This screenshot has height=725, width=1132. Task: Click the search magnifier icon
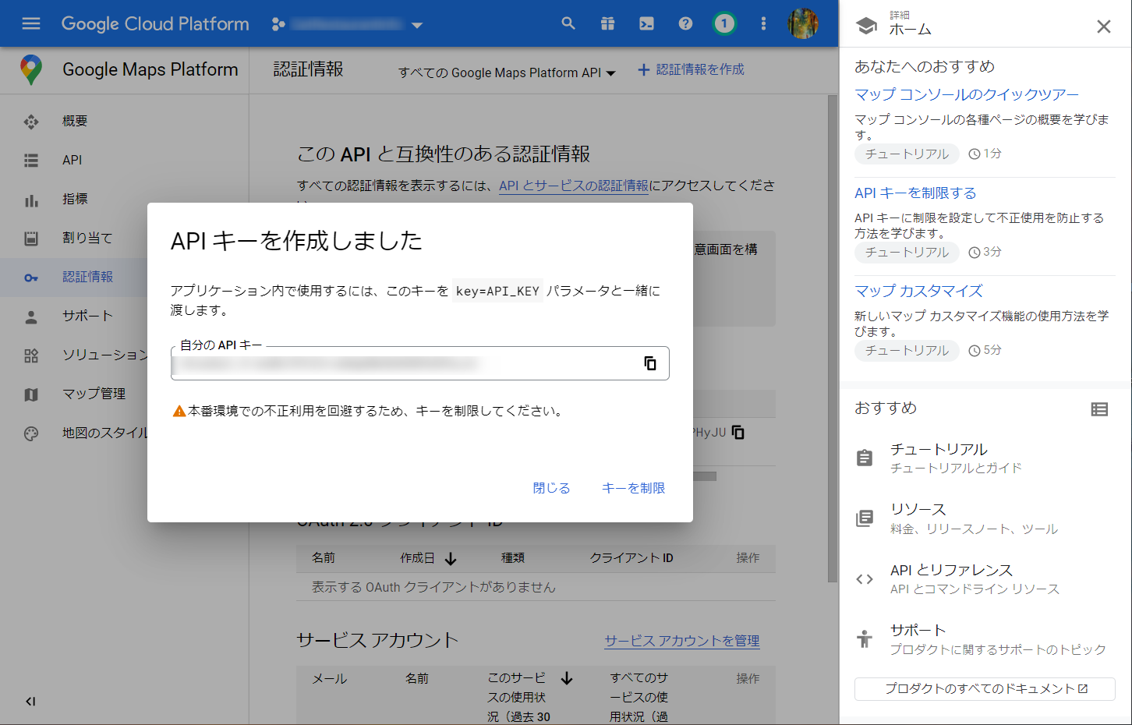point(568,23)
